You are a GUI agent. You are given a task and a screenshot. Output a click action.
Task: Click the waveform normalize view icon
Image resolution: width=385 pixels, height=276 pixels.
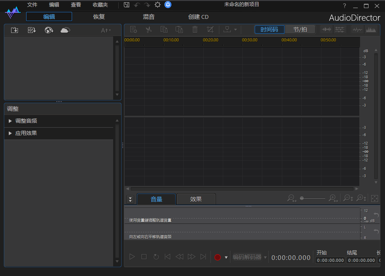pyautogui.click(x=327, y=30)
